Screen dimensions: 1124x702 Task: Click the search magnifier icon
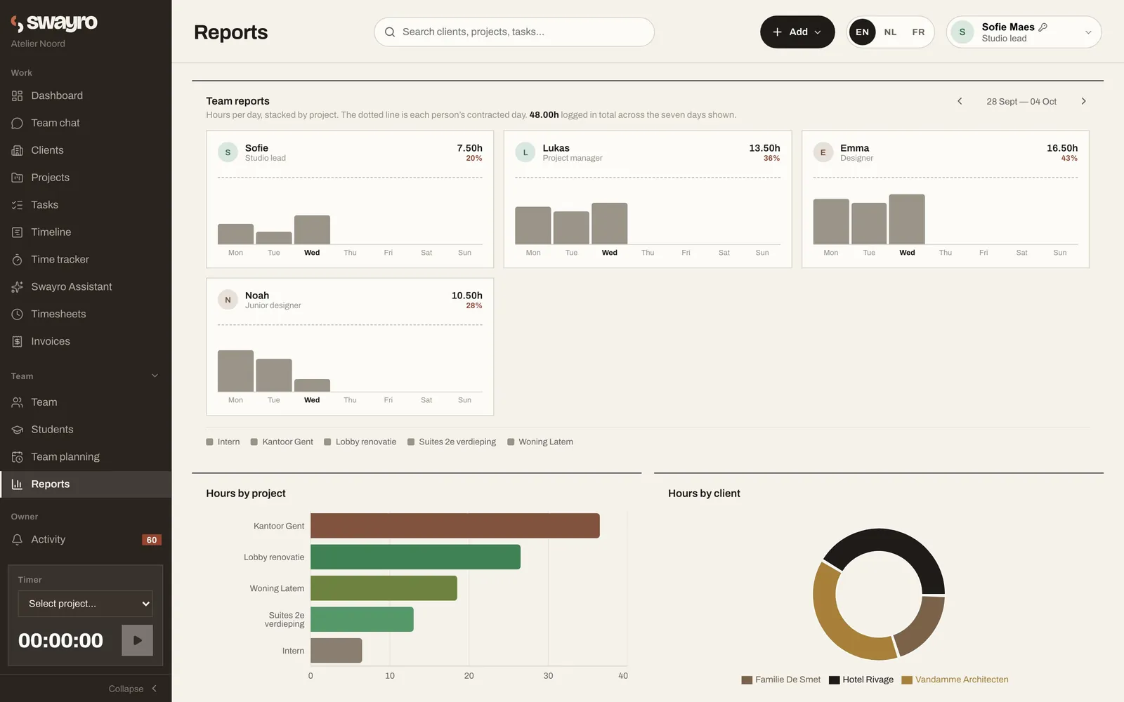pos(390,32)
